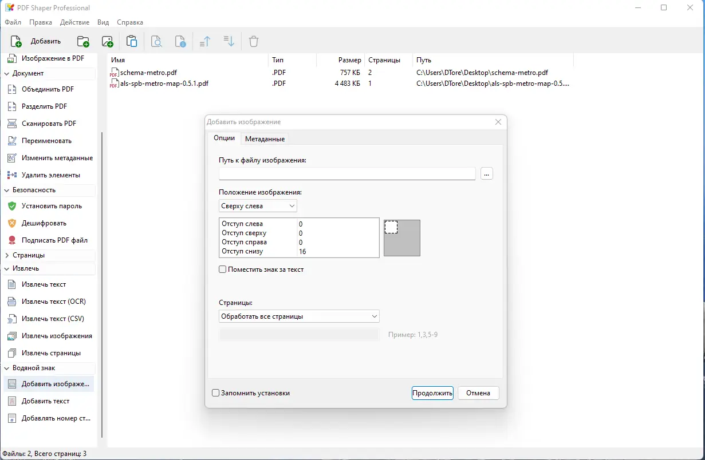Open the Правка menu

[41, 22]
